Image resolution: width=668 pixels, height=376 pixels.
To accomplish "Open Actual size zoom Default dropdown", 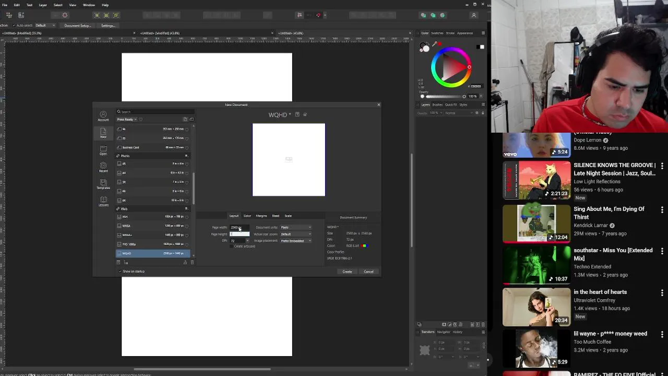I will [296, 234].
